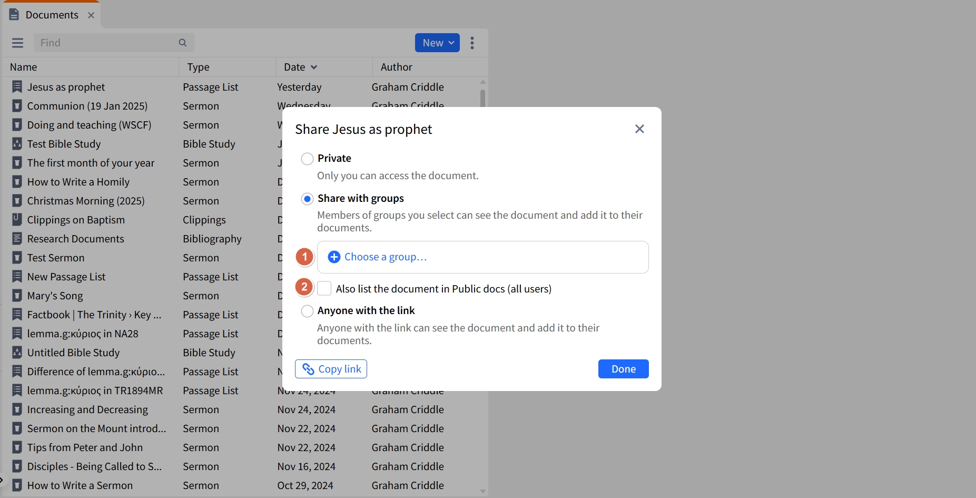Image resolution: width=976 pixels, height=498 pixels.
Task: Click the Research Documents bibliography icon
Action: 17,239
